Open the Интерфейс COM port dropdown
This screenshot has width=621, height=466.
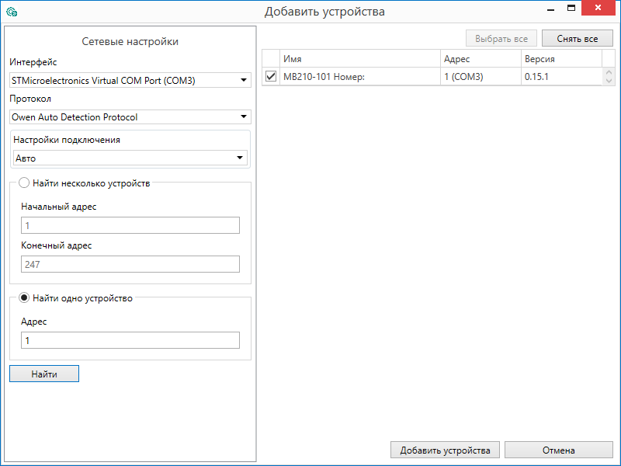click(130, 80)
